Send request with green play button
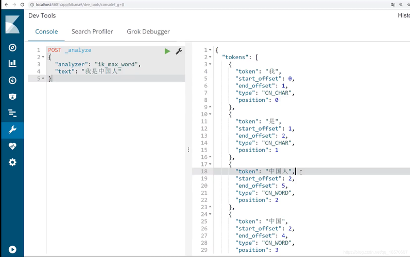This screenshot has width=410, height=257. [x=167, y=51]
